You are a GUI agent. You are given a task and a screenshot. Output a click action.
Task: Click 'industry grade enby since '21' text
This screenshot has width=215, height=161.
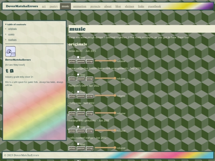click(x=19, y=77)
